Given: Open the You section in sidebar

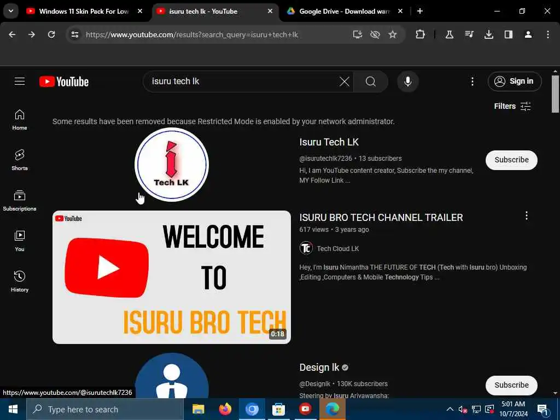Looking at the screenshot, I should click(x=20, y=241).
